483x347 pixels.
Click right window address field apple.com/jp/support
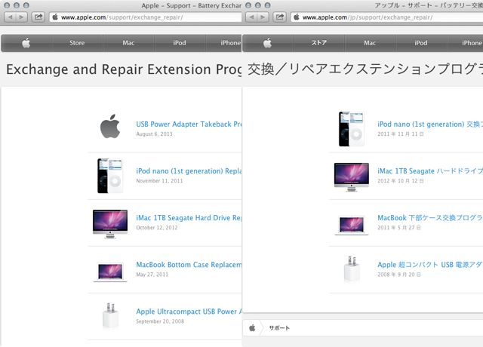click(x=386, y=17)
